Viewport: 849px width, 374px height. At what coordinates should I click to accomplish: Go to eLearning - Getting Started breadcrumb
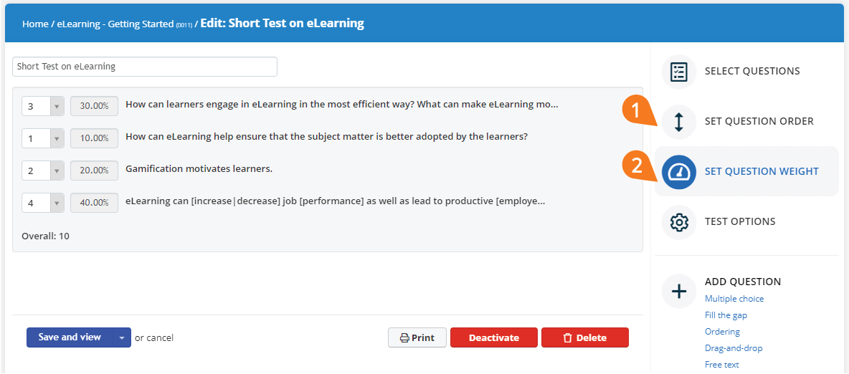pos(115,24)
